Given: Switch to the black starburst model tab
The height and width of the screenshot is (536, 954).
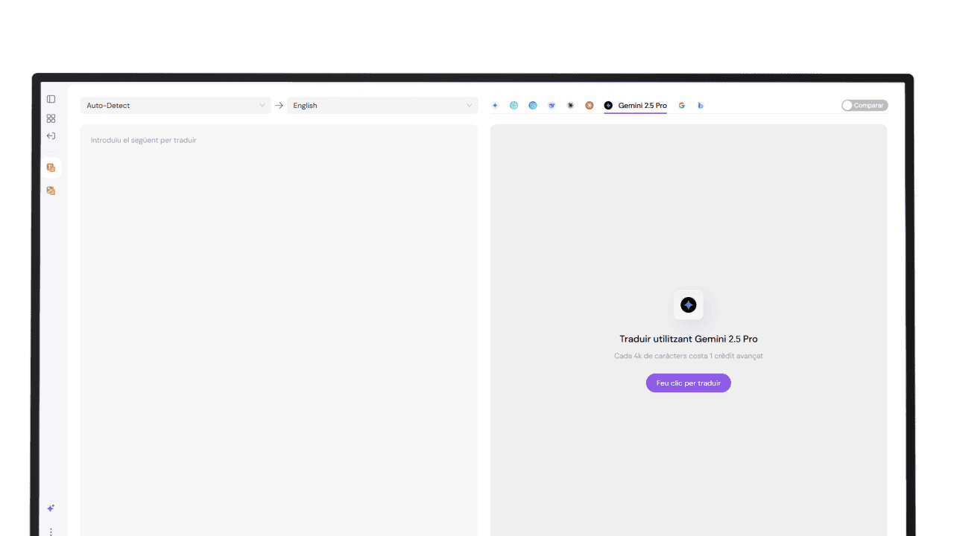Looking at the screenshot, I should click(x=570, y=106).
